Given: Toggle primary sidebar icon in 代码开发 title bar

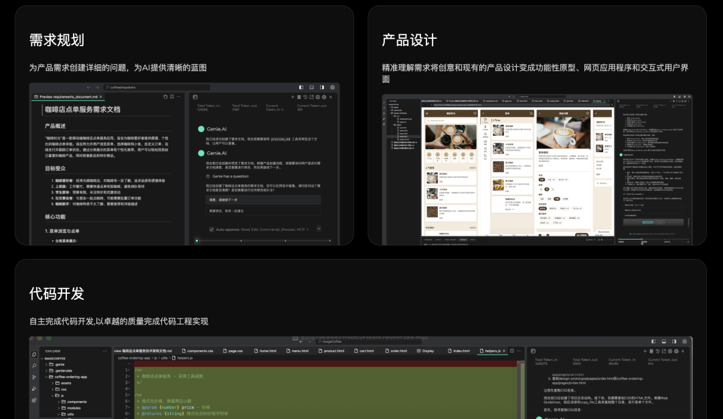Looking at the screenshot, I should [x=653, y=341].
